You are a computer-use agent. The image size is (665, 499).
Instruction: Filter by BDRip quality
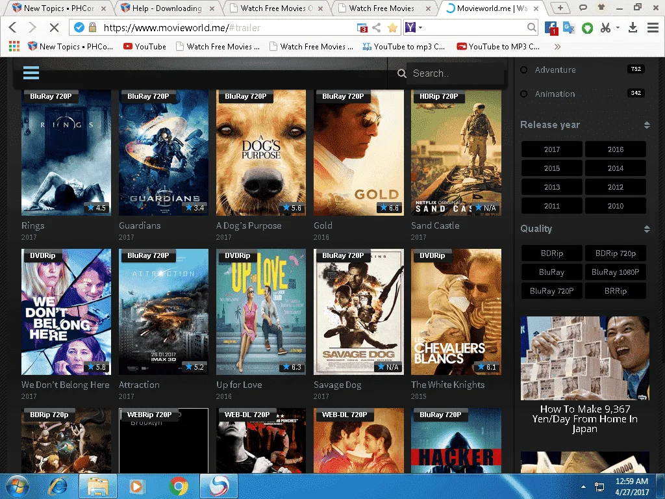(x=552, y=253)
